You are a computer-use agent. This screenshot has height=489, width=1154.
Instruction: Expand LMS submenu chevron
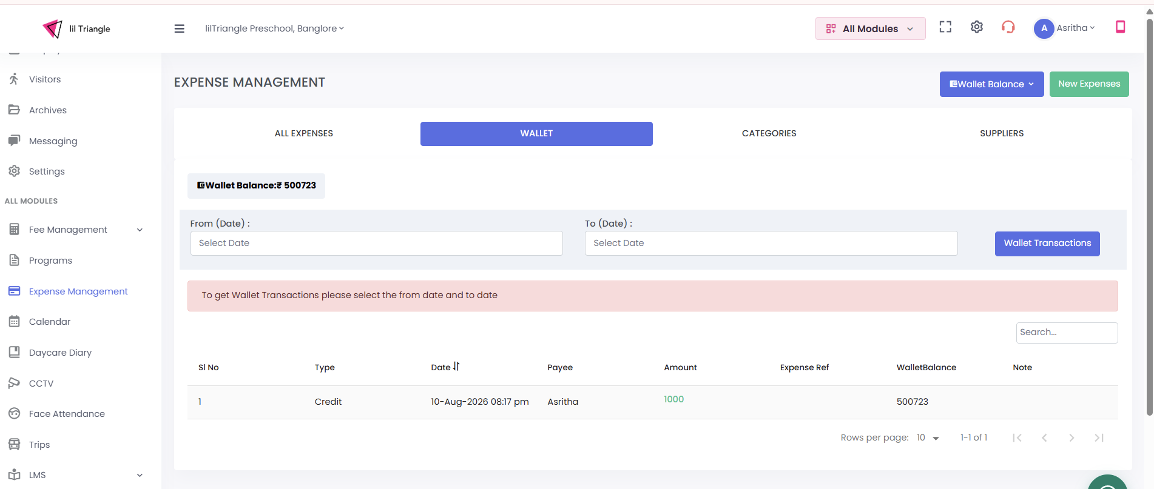click(140, 475)
